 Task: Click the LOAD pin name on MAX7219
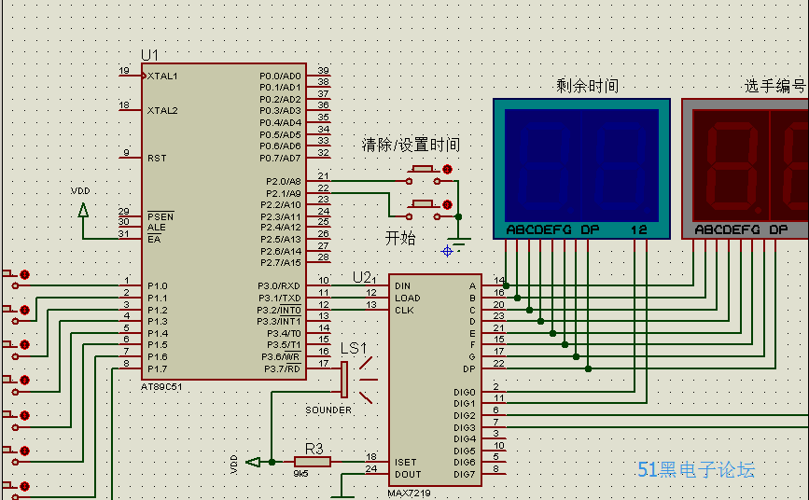(x=408, y=298)
